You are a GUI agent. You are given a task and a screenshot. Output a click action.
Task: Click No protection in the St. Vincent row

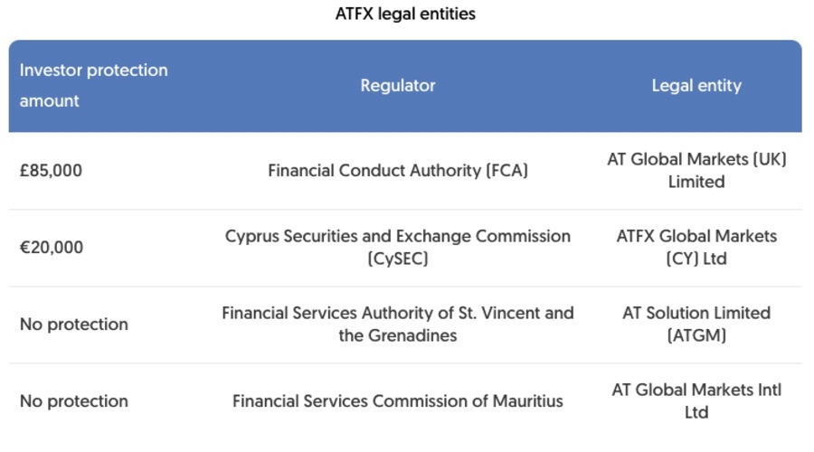74,325
